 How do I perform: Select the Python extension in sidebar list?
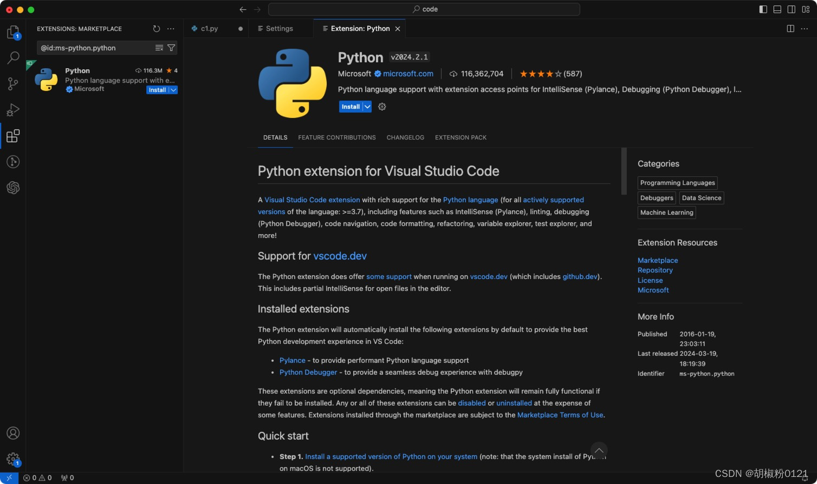(x=105, y=80)
